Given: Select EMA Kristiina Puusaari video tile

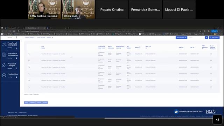Looking at the screenshot, I should pos(45,9).
